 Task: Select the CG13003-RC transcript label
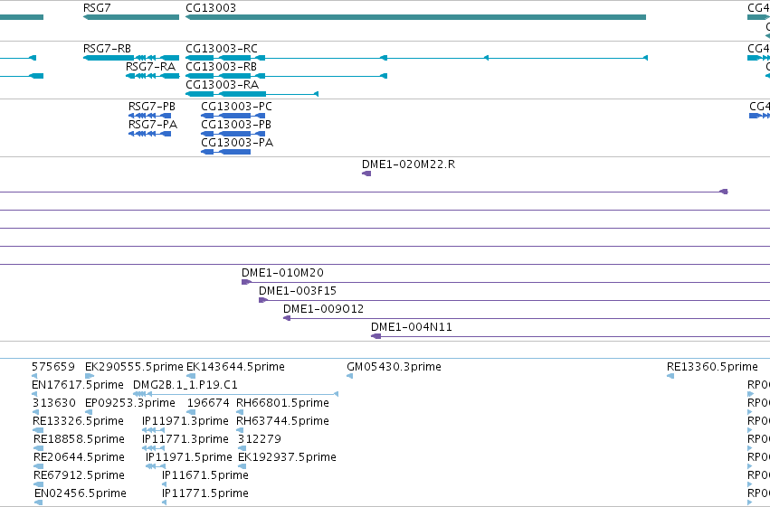pyautogui.click(x=222, y=49)
